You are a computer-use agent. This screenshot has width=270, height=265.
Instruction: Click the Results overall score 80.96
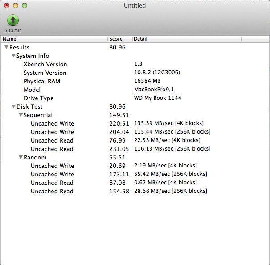tap(117, 47)
